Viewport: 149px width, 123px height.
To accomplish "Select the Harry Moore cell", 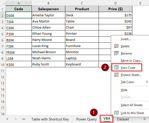I will 48,40.
